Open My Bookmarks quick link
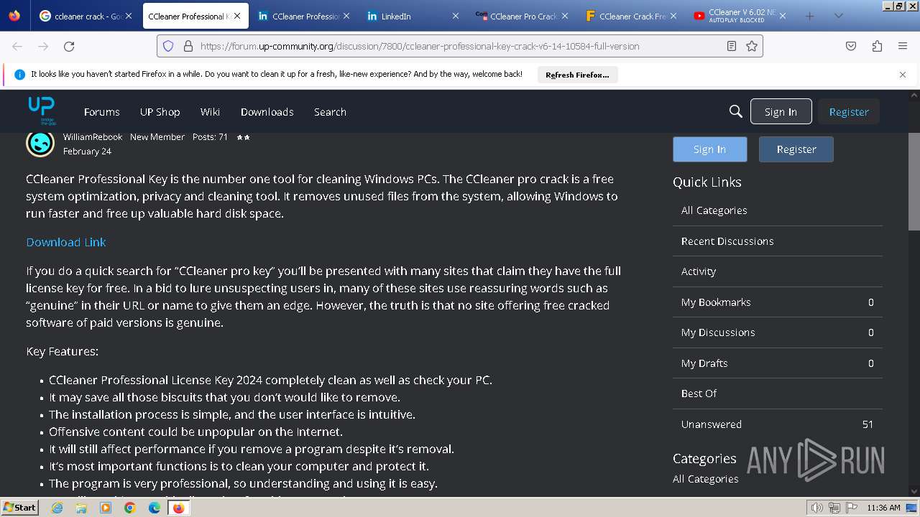Viewport: 920px width, 517px height. [x=778, y=302]
